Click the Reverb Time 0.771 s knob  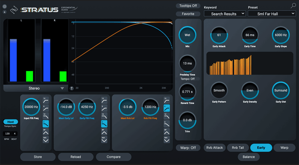[187, 92]
